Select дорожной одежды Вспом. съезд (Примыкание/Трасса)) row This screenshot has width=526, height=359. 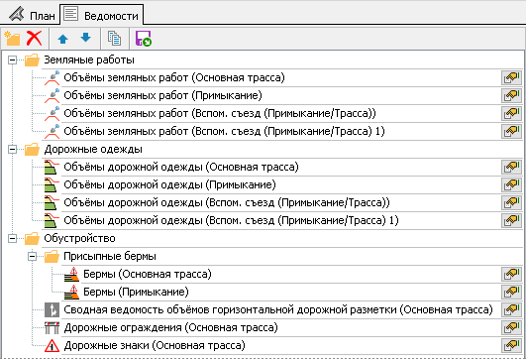(227, 203)
